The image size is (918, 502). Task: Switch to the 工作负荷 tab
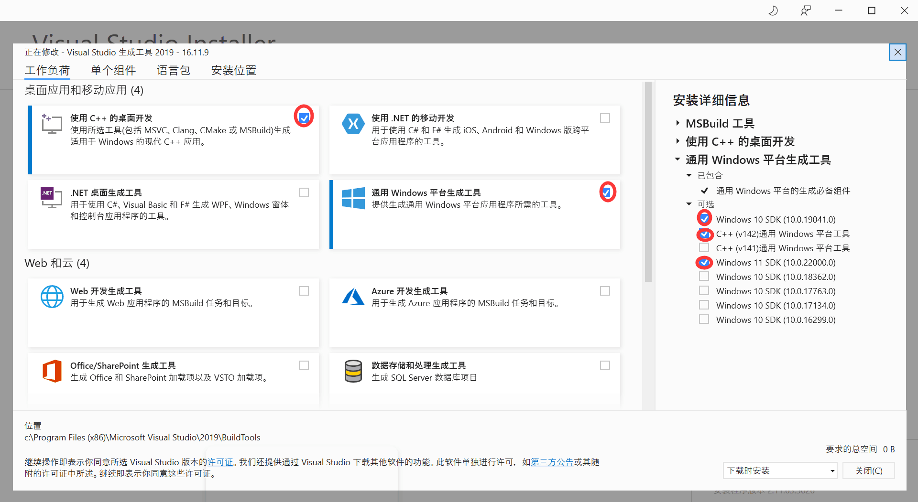click(x=47, y=70)
